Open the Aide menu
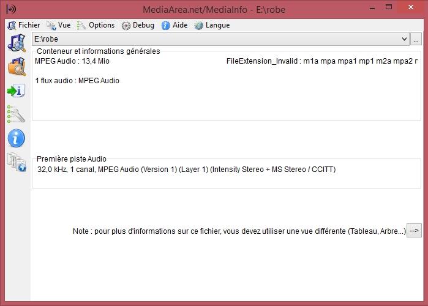428x306 pixels. click(175, 25)
